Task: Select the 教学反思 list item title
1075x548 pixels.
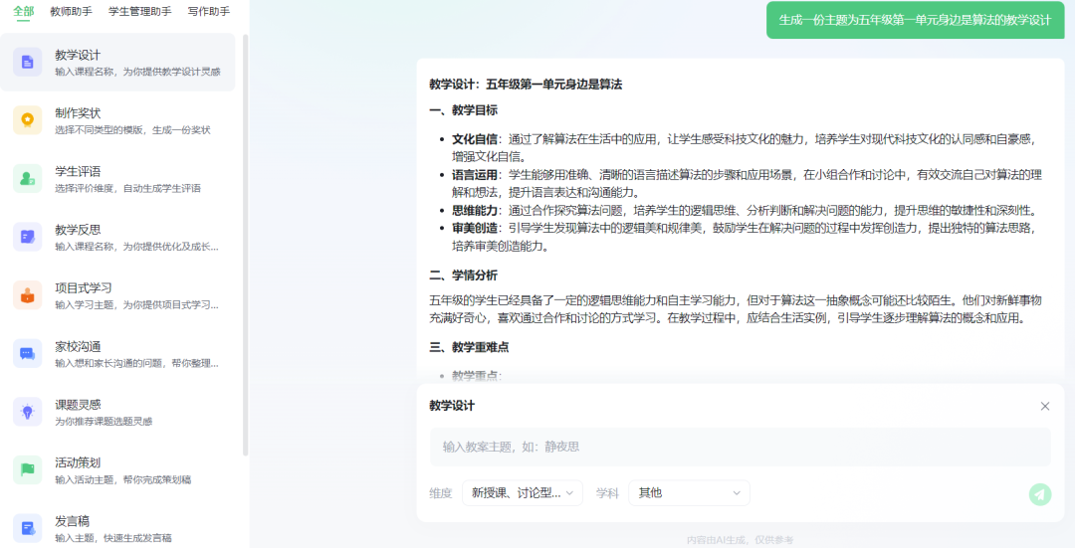Action: (79, 230)
